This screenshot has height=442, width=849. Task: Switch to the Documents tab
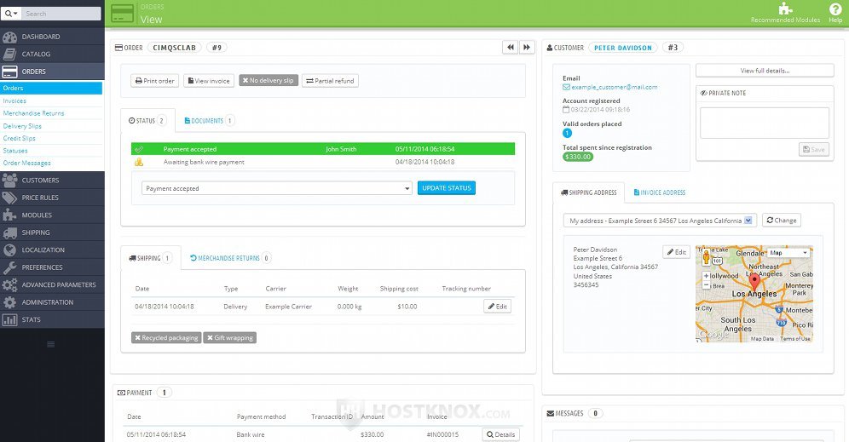tap(209, 121)
